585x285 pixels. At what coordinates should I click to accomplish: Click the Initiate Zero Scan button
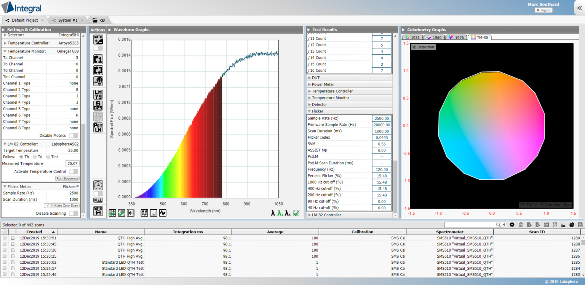point(61,206)
